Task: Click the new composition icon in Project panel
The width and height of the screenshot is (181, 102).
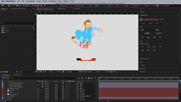Action: pos(7,72)
